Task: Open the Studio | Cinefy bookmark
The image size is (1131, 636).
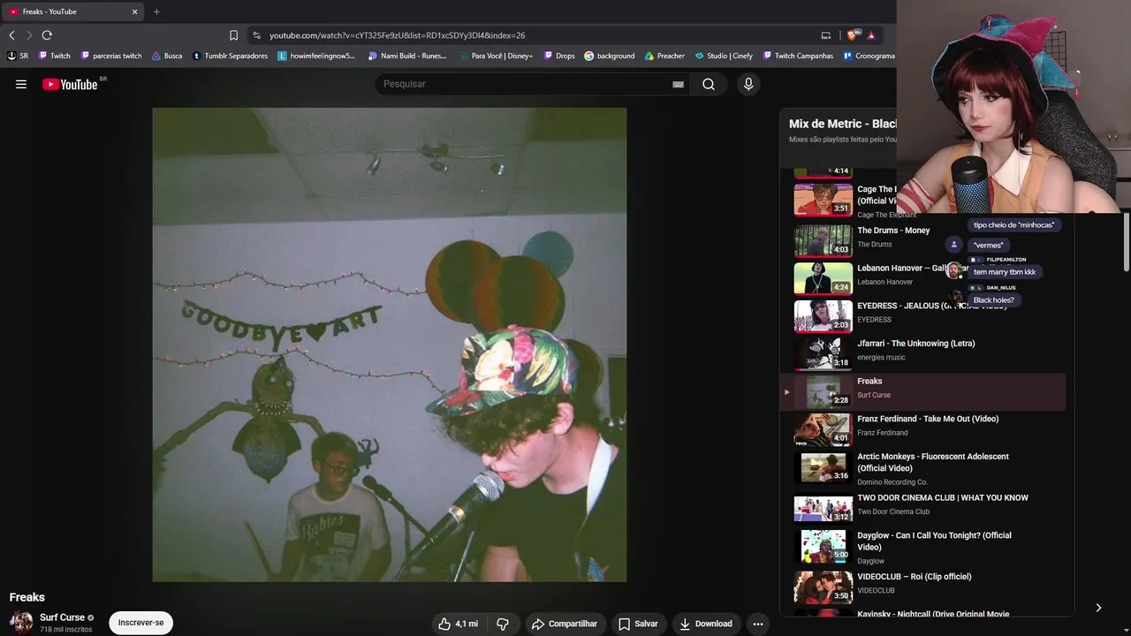Action: tap(724, 56)
